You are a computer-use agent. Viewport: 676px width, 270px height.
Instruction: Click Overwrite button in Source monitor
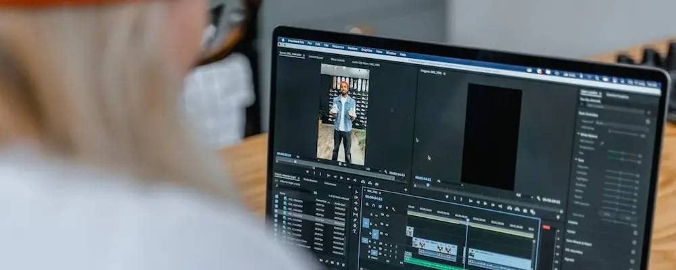point(370,182)
